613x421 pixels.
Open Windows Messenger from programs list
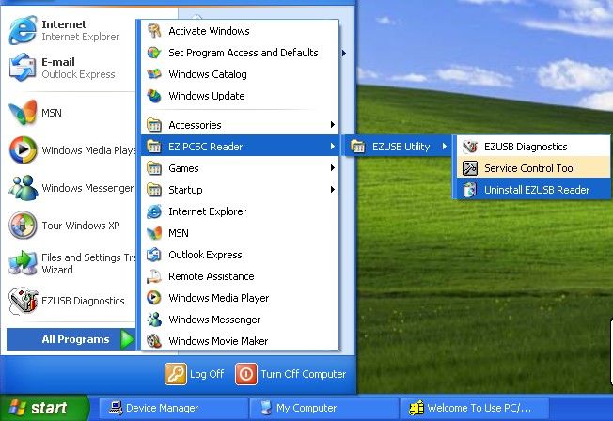coord(240,320)
